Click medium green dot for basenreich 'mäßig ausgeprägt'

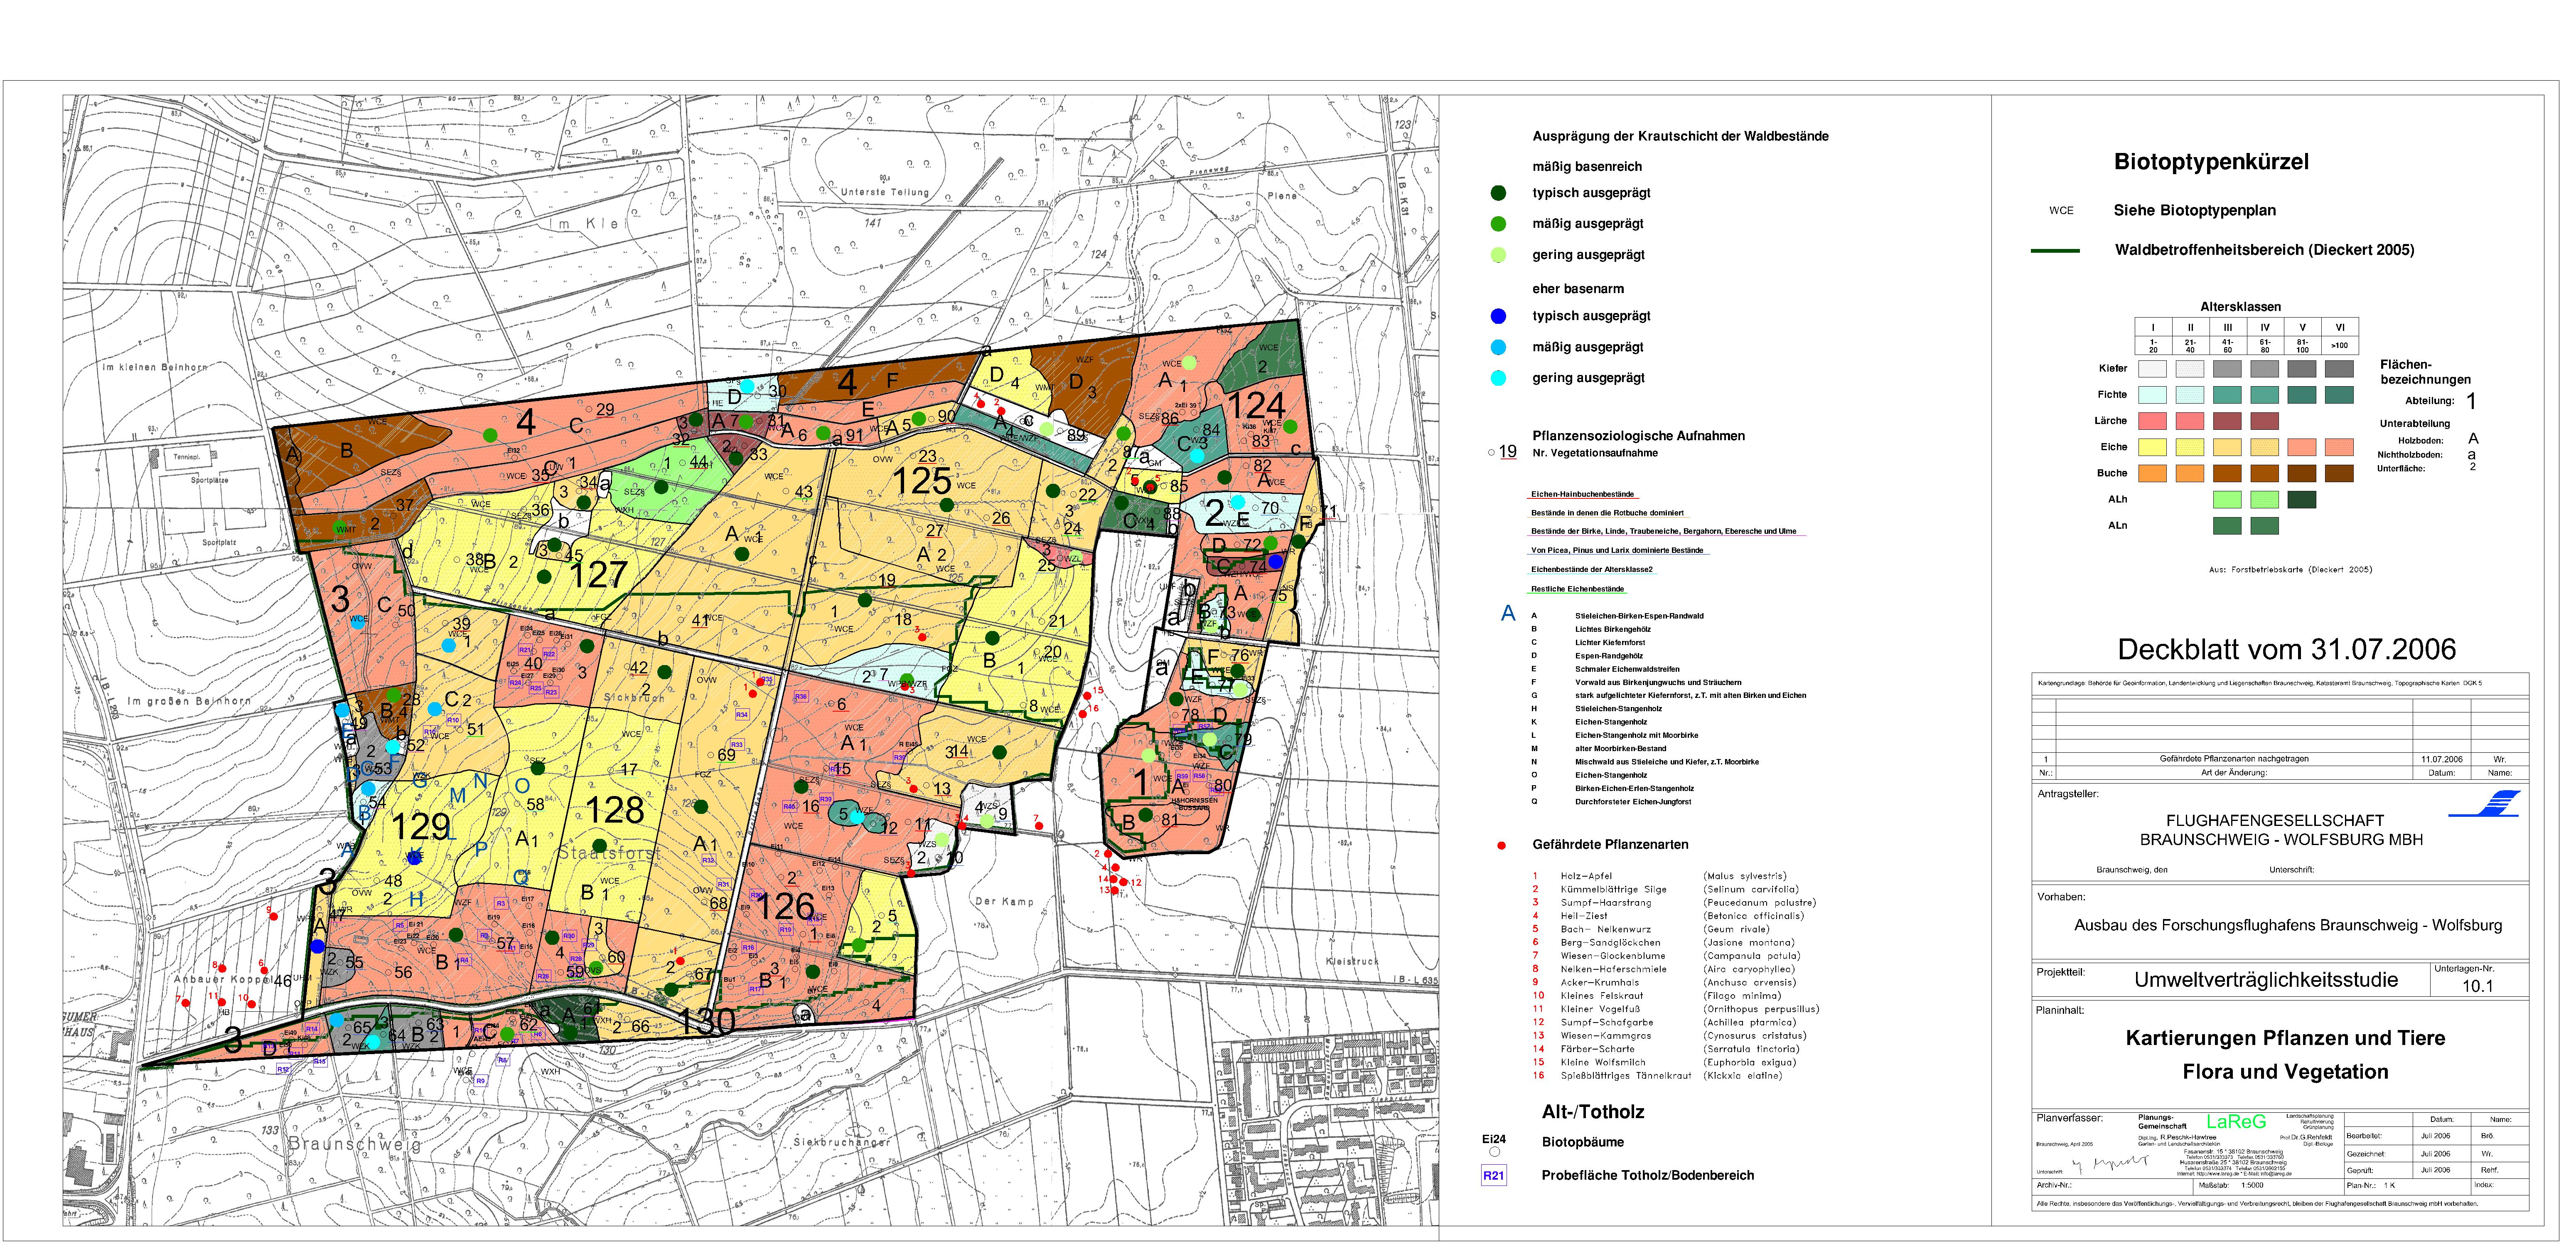click(1498, 224)
